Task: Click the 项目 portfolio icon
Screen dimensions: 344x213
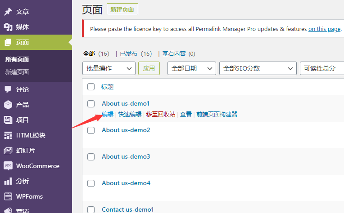Action: (x=8, y=120)
